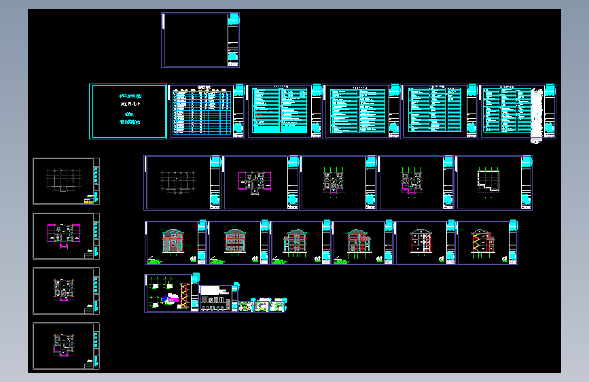Select fourth elevation sheet with green stilts
Screen dimensions: 589x382
(x=363, y=243)
